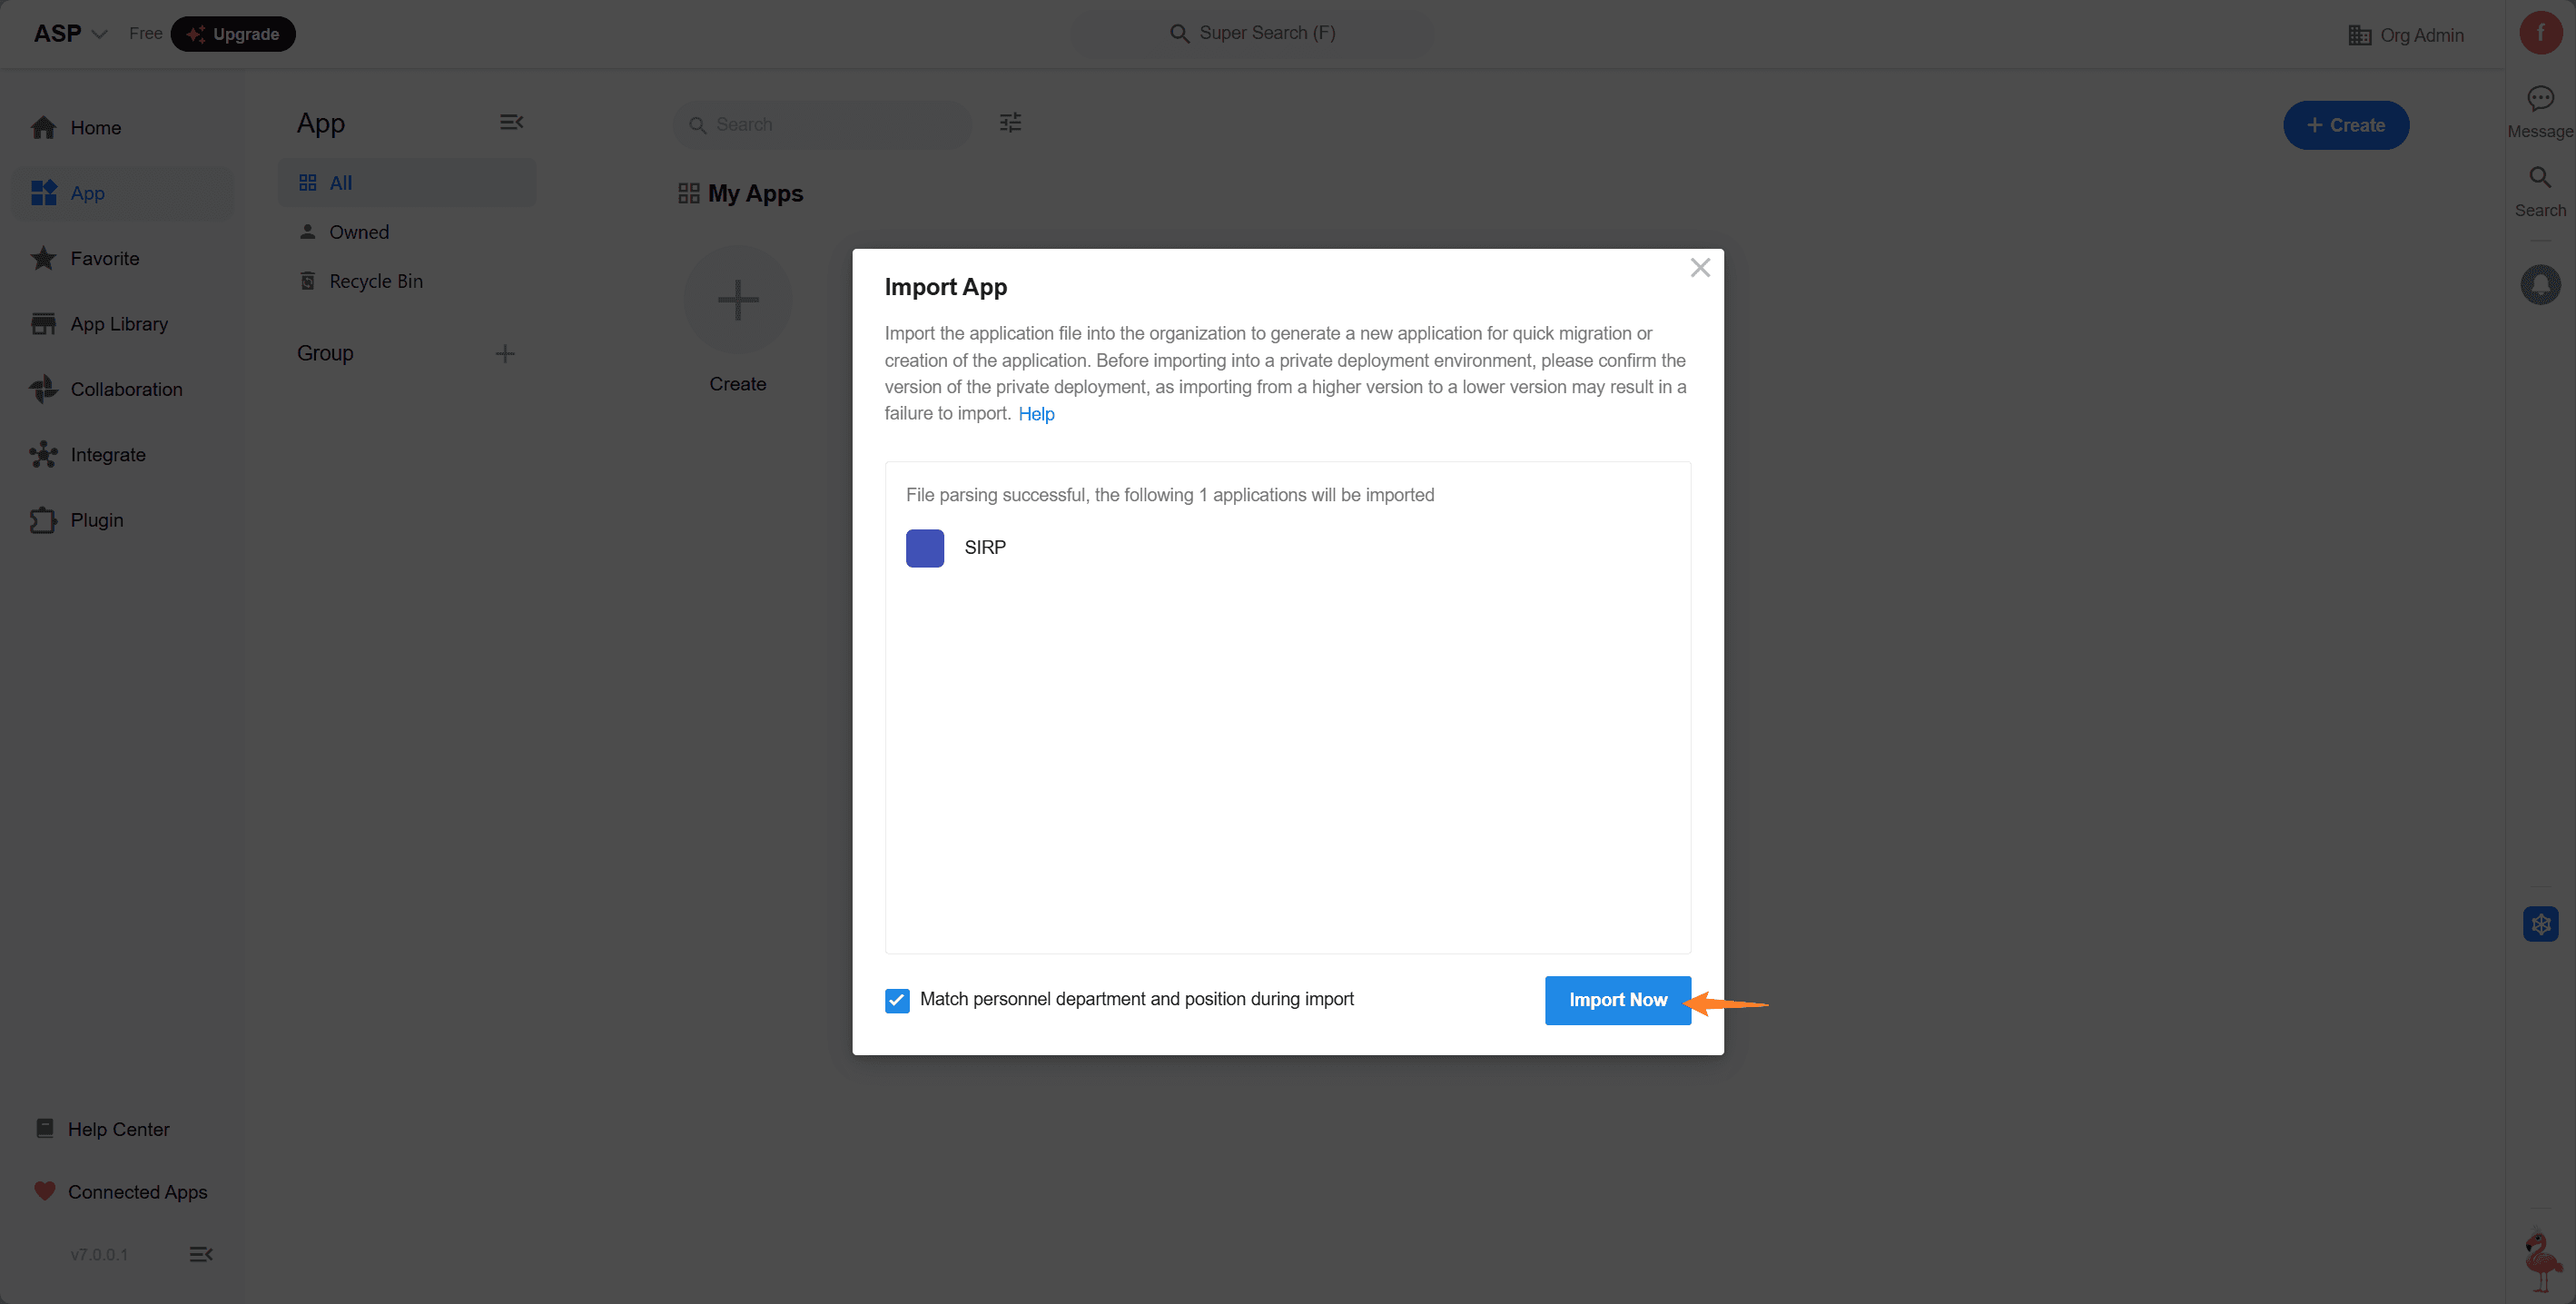Click the SIRP blue app color swatch
This screenshot has height=1304, width=2576.
point(924,548)
